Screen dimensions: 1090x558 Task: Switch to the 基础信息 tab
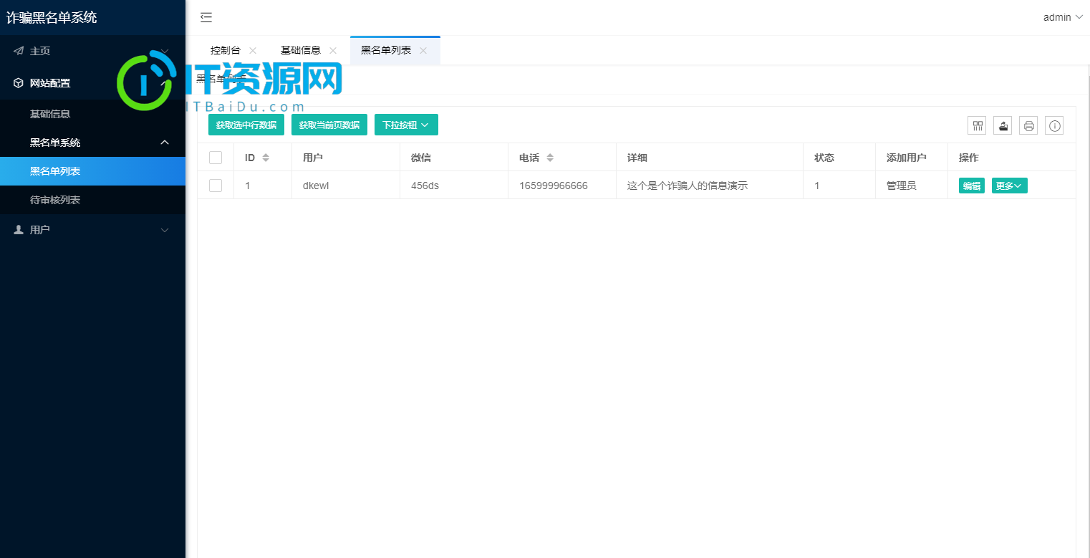pos(301,50)
